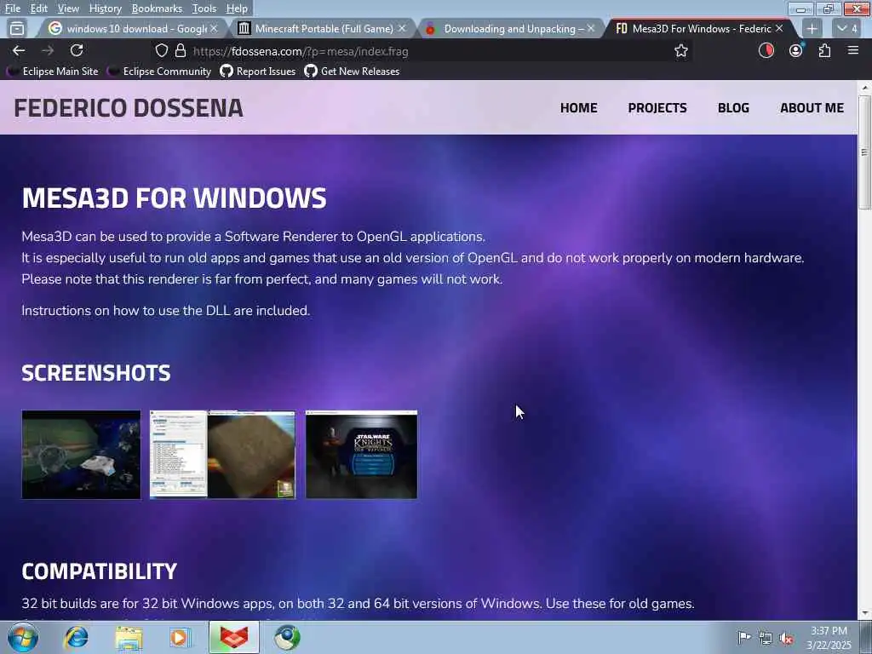
Task: Open BLOG in site navigation
Action: click(x=733, y=108)
